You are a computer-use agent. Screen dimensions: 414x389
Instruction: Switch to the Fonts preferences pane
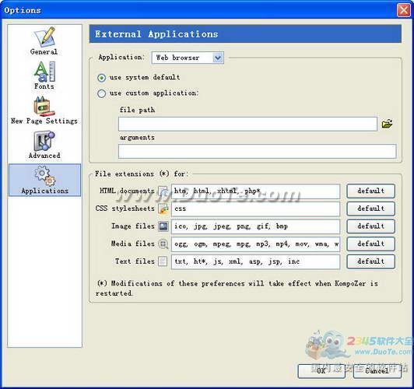[x=44, y=75]
